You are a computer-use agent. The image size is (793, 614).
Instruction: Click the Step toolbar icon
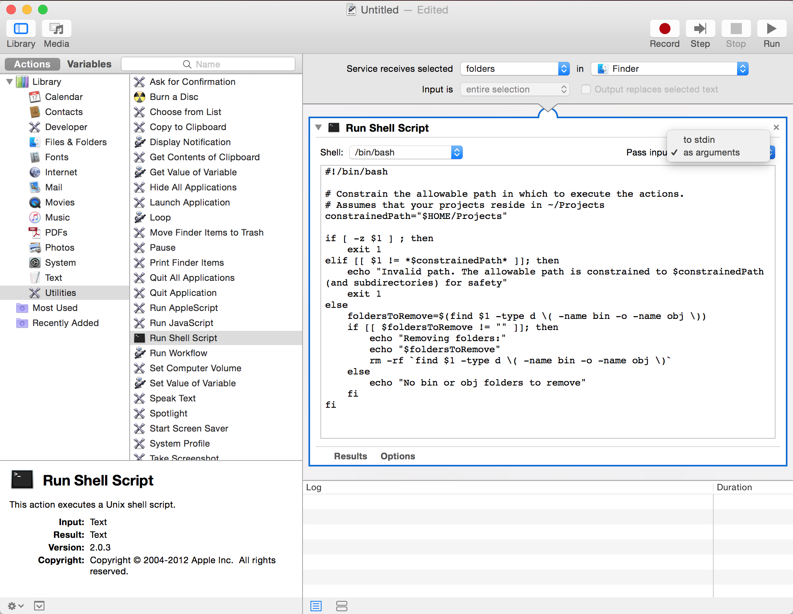pos(700,29)
